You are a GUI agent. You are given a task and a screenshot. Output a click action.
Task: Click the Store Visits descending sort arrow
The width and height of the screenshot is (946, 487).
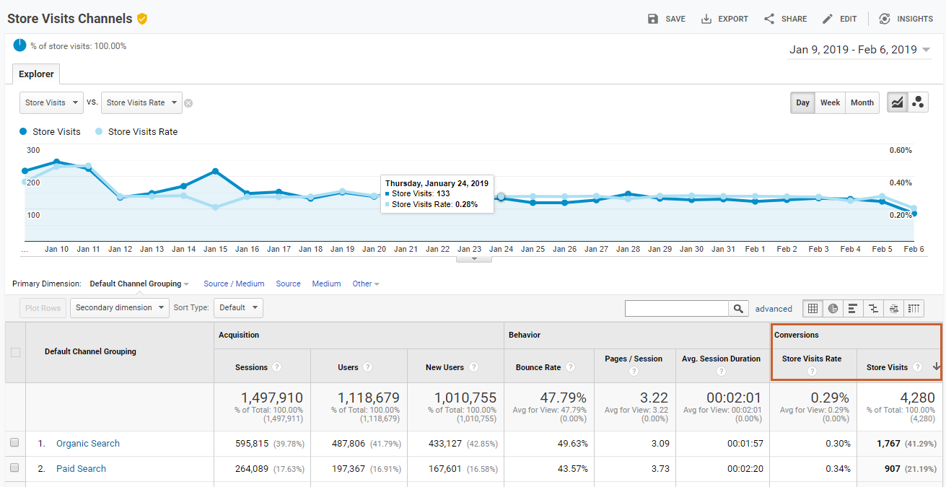point(937,367)
